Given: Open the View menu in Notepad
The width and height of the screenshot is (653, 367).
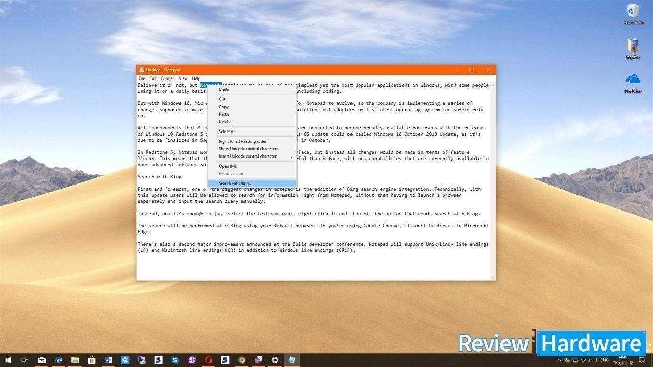Looking at the screenshot, I should pyautogui.click(x=183, y=78).
